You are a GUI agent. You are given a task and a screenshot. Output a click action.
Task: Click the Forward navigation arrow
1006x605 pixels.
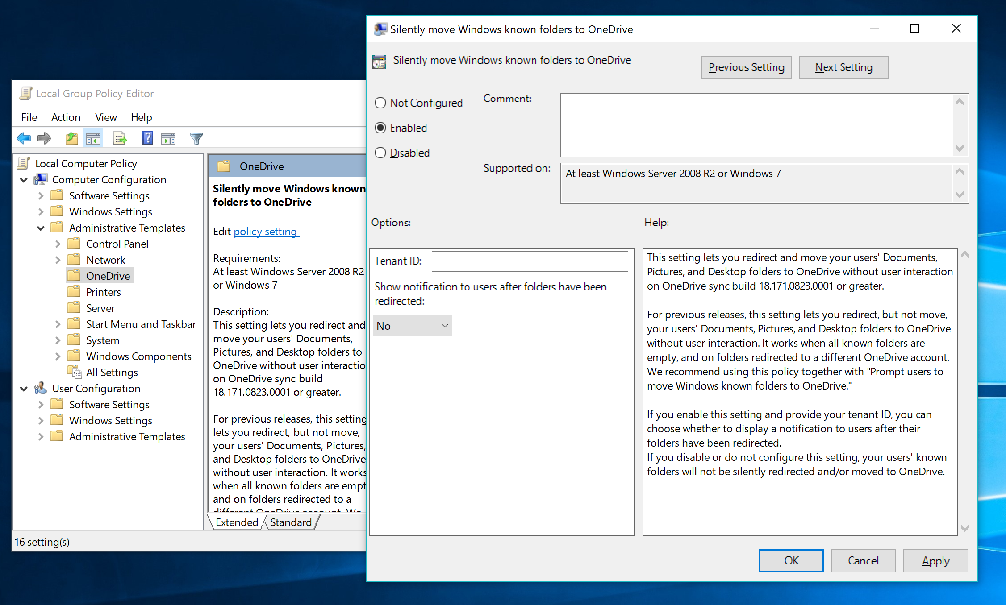click(x=44, y=138)
